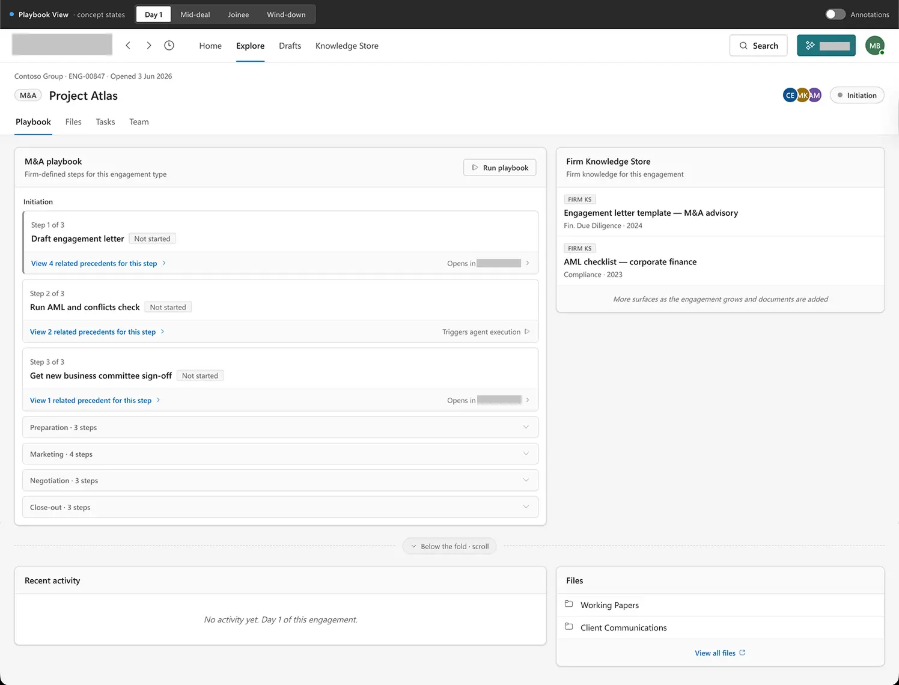Open View 1 related precedent for this step

coord(95,400)
